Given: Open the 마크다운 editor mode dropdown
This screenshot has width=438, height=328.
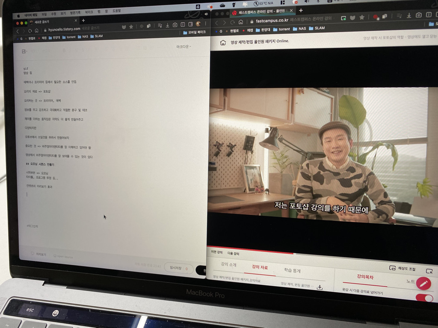Looking at the screenshot, I should point(183,47).
